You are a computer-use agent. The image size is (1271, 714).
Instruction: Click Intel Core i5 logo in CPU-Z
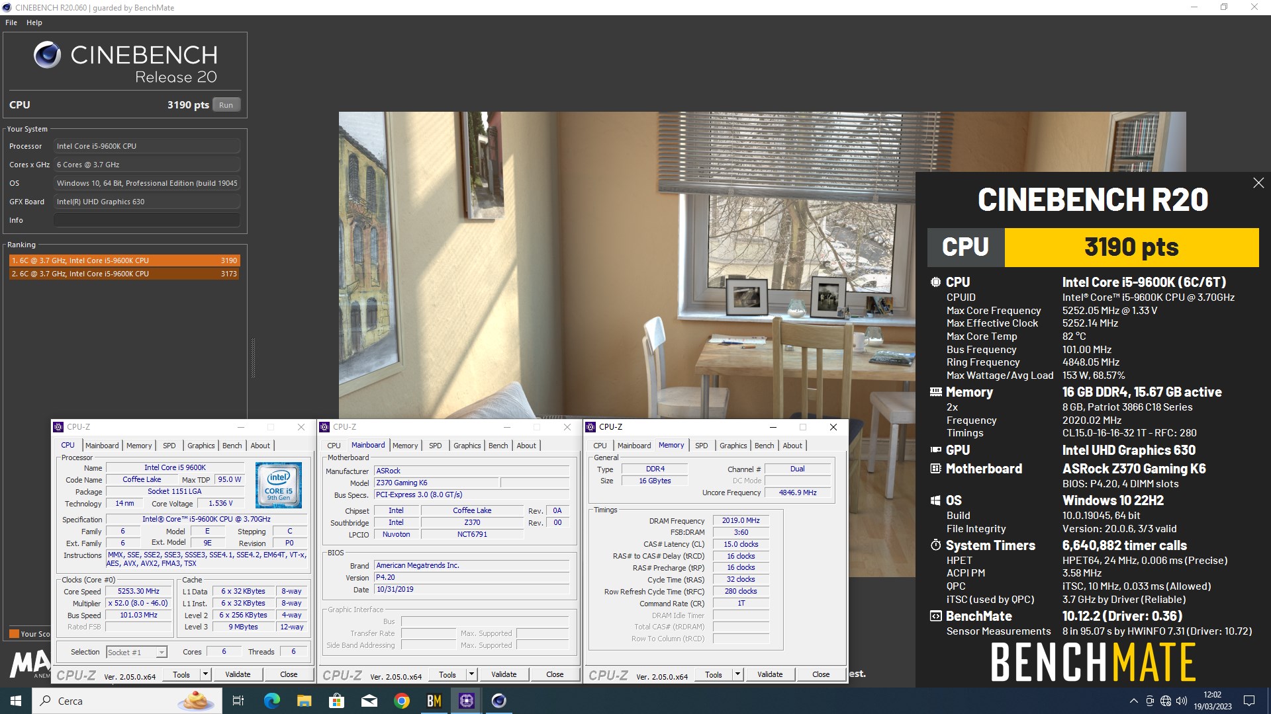coord(279,485)
